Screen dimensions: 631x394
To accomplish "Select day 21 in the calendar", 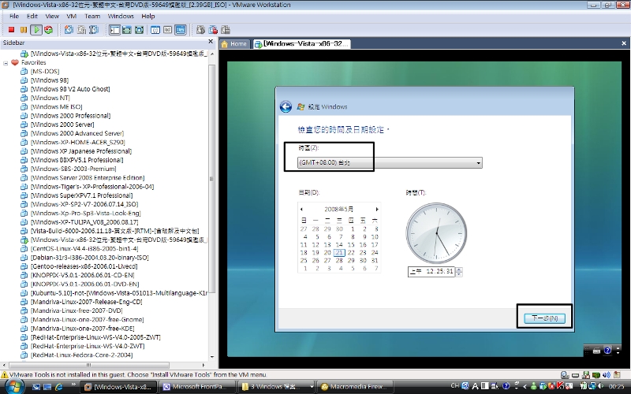I will coord(339,252).
